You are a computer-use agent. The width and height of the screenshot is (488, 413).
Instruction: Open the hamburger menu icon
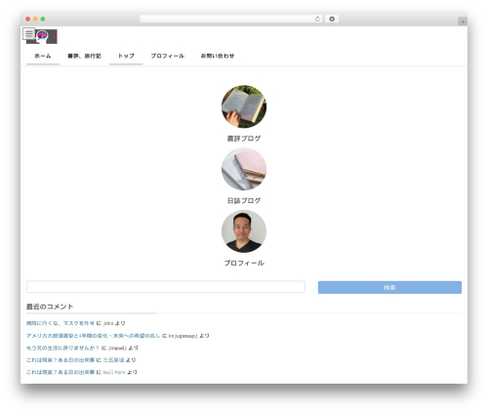(29, 33)
